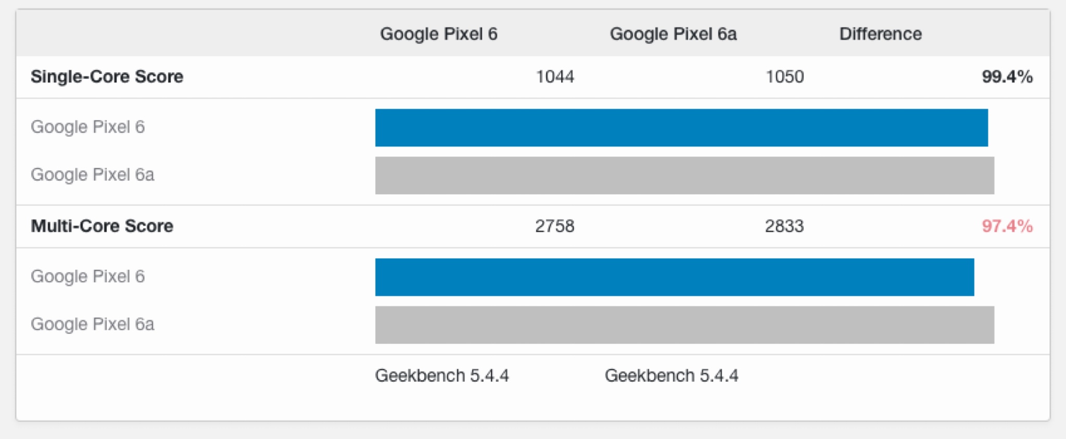The height and width of the screenshot is (439, 1066).
Task: Click the single-core score value 1044
Action: [555, 77]
